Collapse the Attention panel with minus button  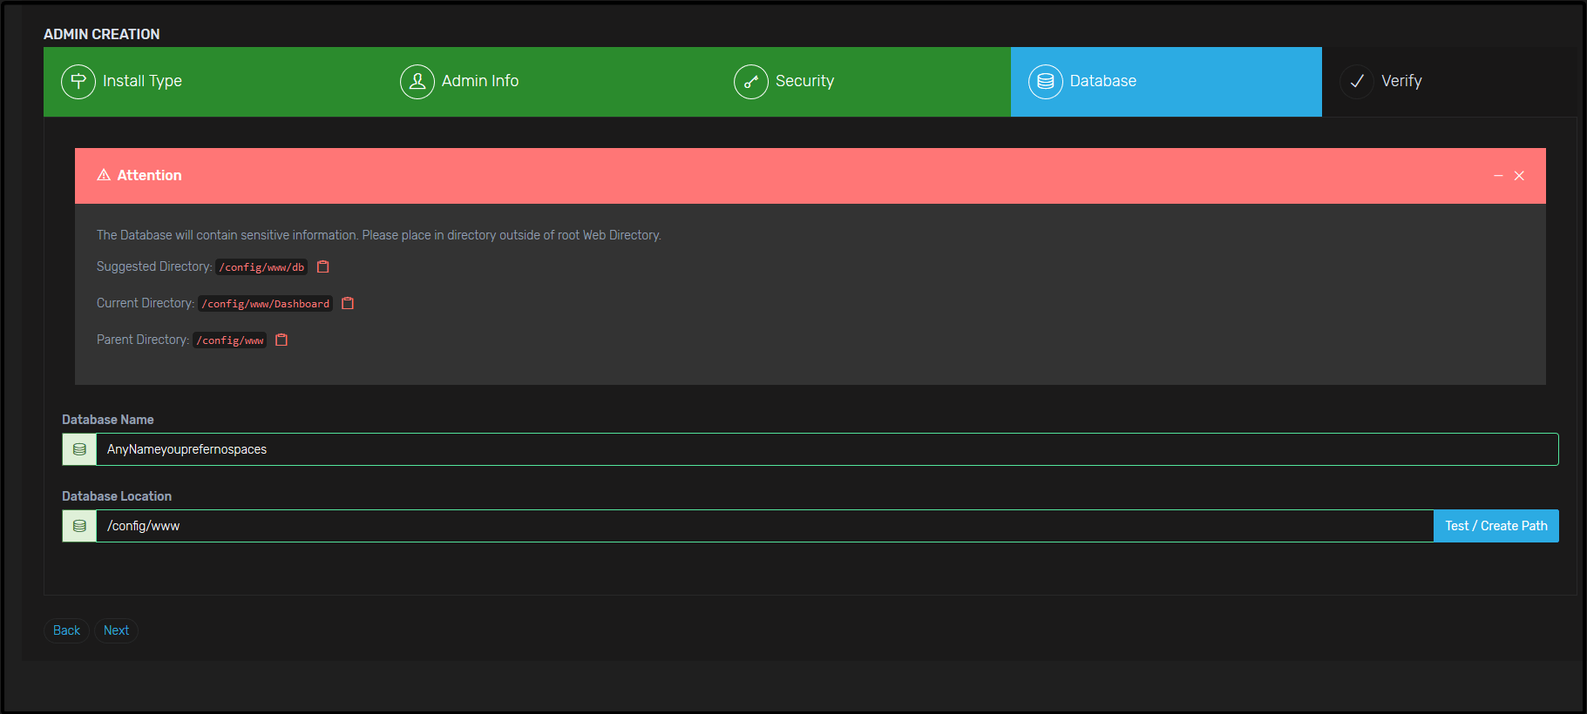[x=1498, y=176]
